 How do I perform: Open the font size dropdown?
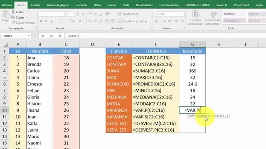[x=73, y=14]
